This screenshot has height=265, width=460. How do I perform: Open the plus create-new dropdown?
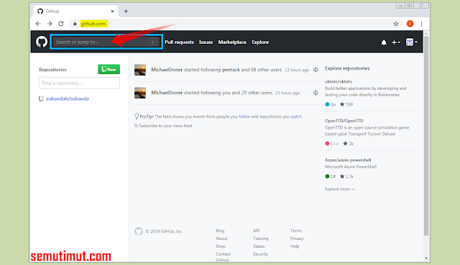click(396, 42)
